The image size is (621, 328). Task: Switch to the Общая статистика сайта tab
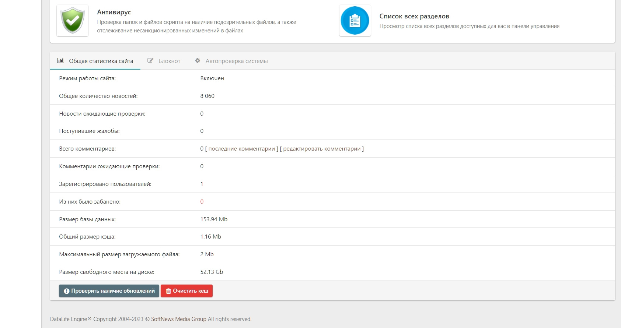[95, 61]
